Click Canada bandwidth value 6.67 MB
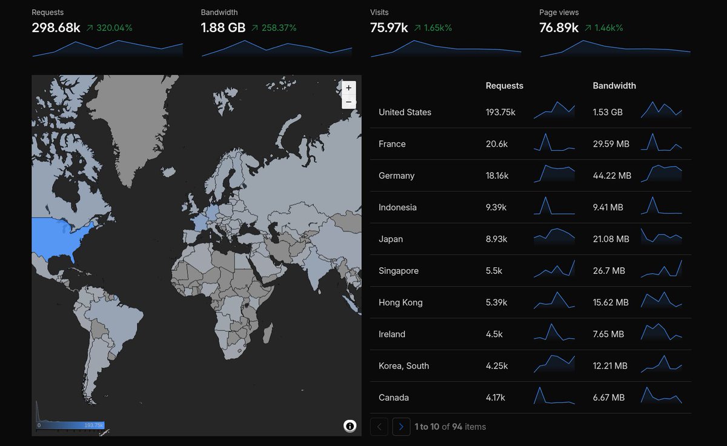The image size is (727, 446). click(609, 398)
